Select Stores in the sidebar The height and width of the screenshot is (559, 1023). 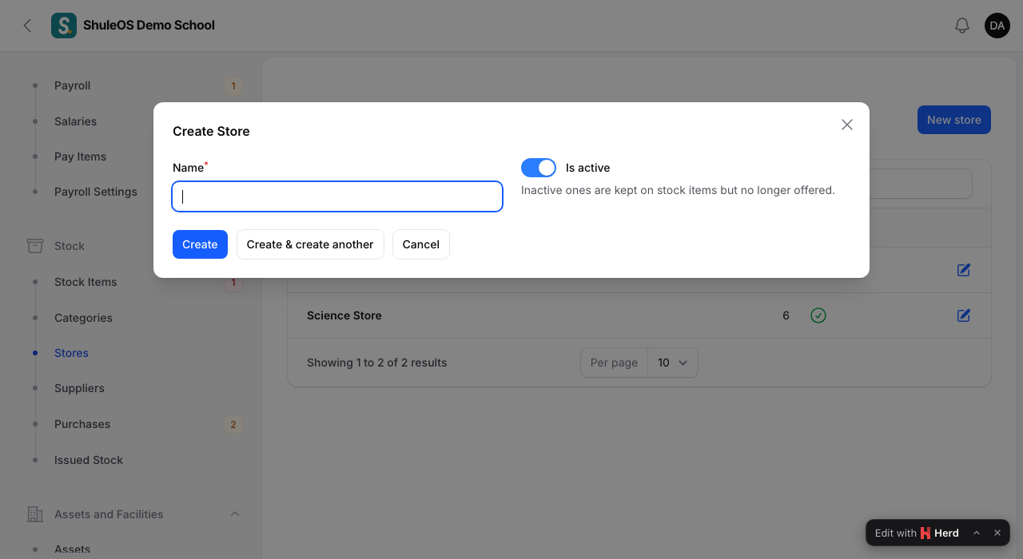click(71, 353)
